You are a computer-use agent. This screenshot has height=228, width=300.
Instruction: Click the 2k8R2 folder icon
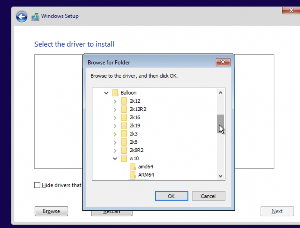point(124,150)
